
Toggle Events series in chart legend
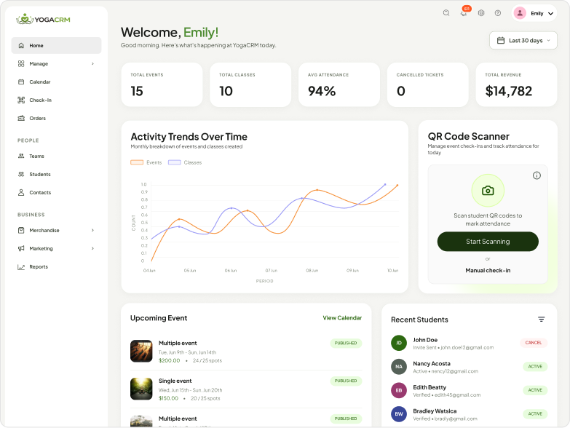coord(146,162)
